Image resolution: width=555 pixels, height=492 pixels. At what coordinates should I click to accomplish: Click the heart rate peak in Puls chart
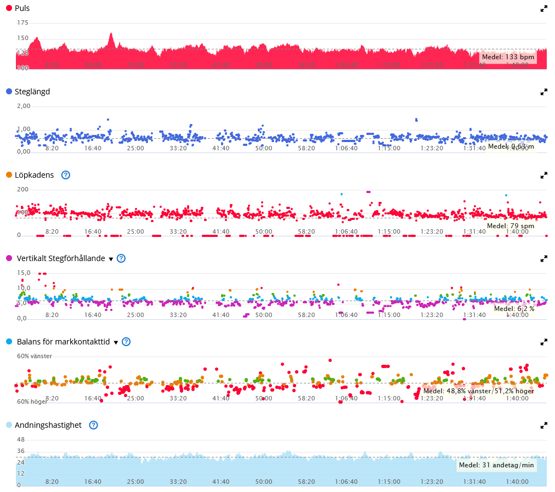[x=111, y=35]
